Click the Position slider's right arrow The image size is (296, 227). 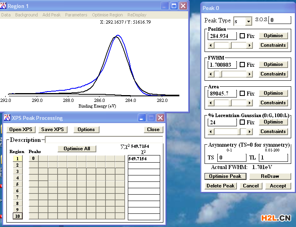tap(250, 45)
